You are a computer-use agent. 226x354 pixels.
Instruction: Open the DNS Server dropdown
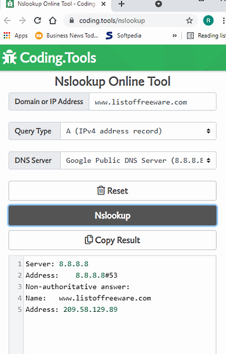138,161
